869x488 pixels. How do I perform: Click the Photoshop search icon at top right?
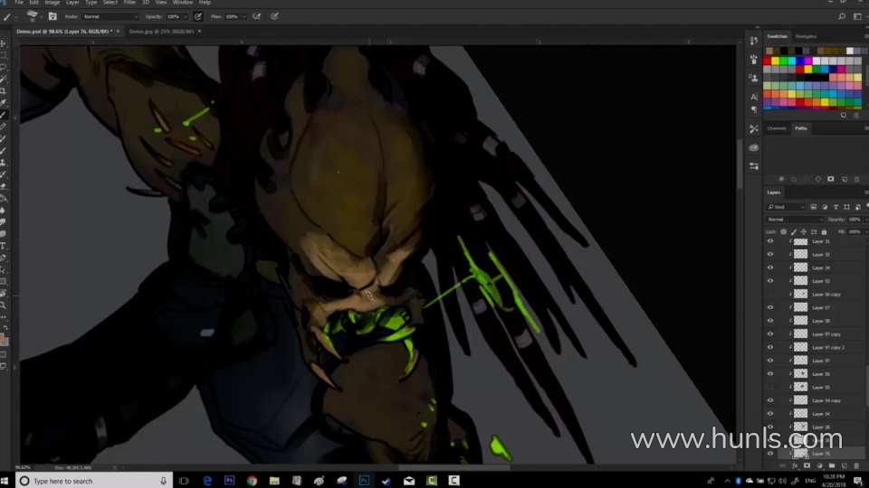(x=842, y=16)
